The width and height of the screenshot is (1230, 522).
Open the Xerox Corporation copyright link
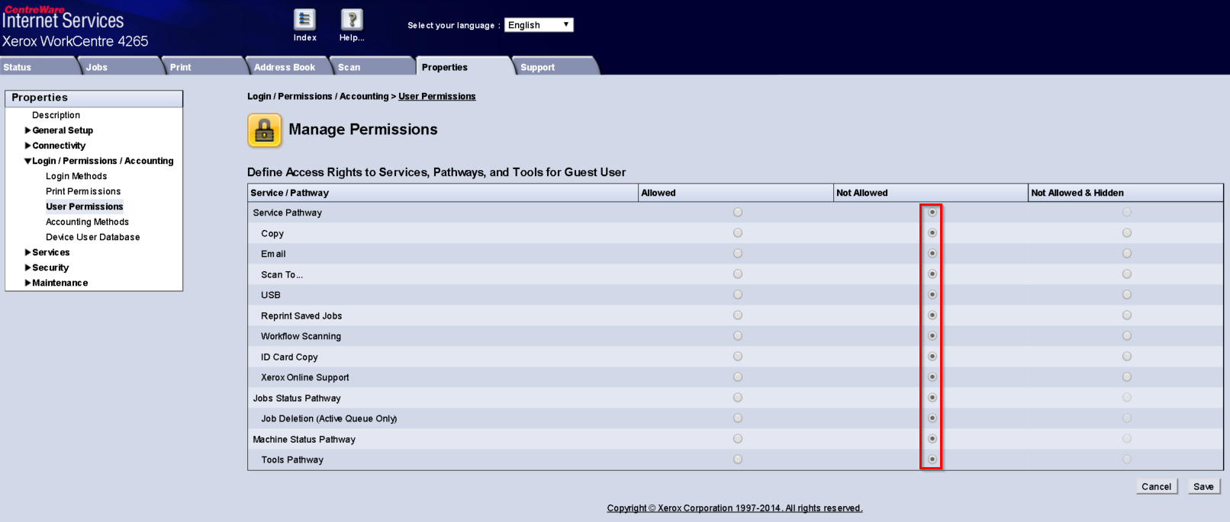click(x=735, y=508)
